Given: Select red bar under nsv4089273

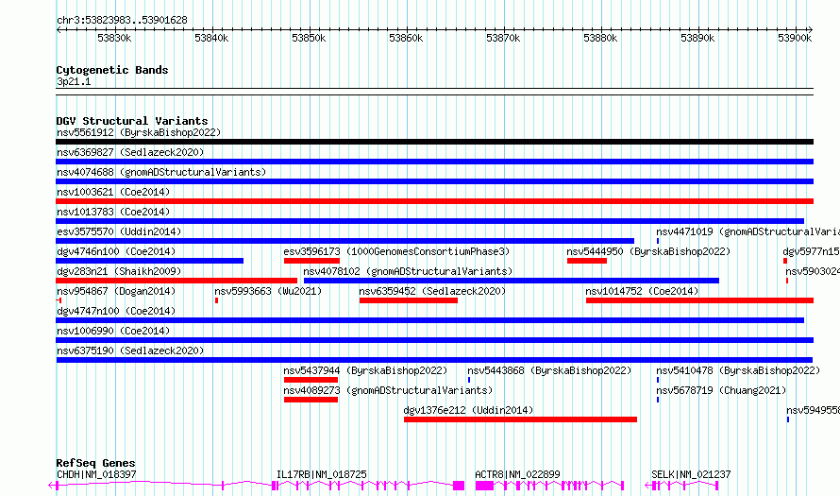Looking at the screenshot, I should click(x=311, y=400).
